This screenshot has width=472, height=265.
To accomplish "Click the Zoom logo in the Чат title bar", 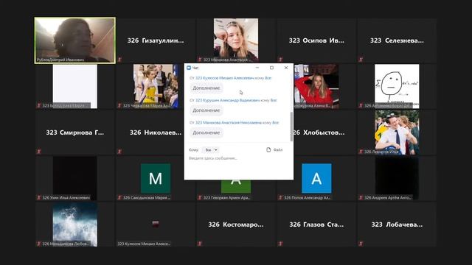I will pos(189,68).
